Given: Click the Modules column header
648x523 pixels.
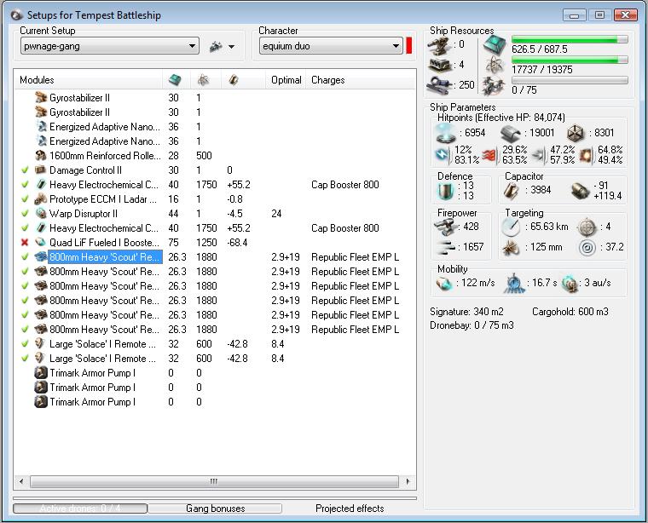Looking at the screenshot, I should pyautogui.click(x=37, y=80).
